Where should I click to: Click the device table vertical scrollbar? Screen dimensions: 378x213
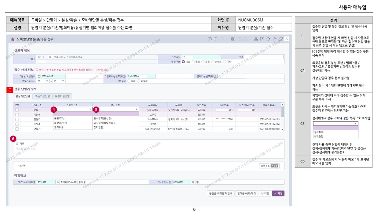click(283, 117)
